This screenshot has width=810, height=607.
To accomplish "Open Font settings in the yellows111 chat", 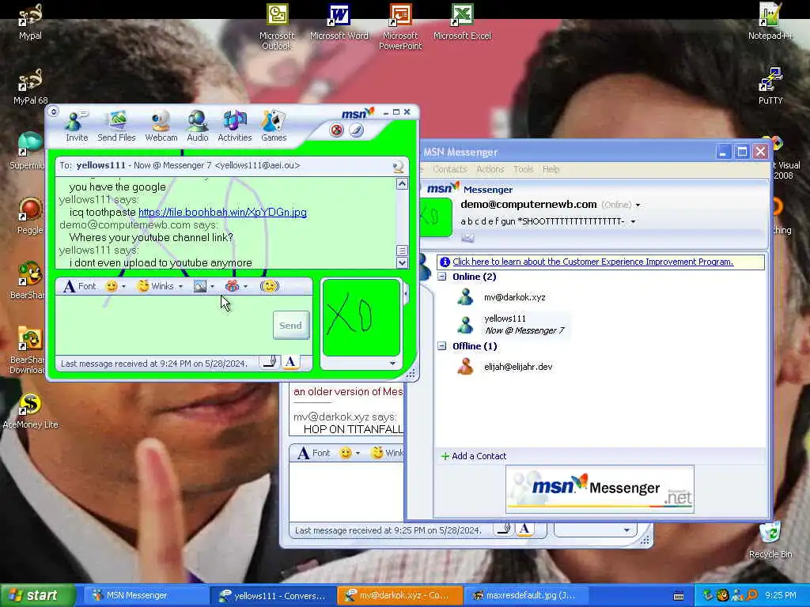I will coord(80,286).
